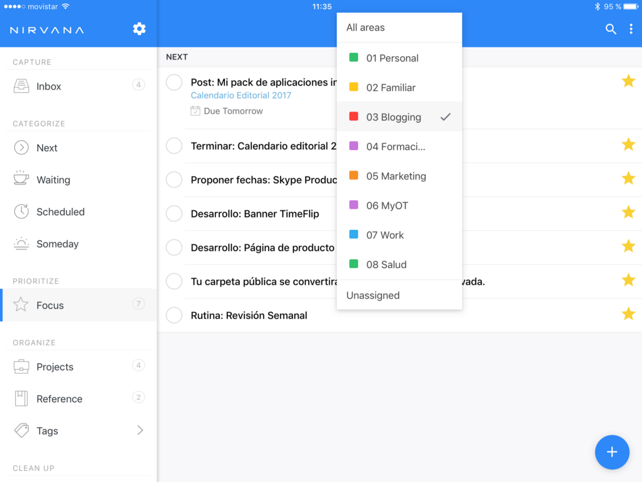
Task: Open the overflow menu with three dots
Action: [x=632, y=29]
